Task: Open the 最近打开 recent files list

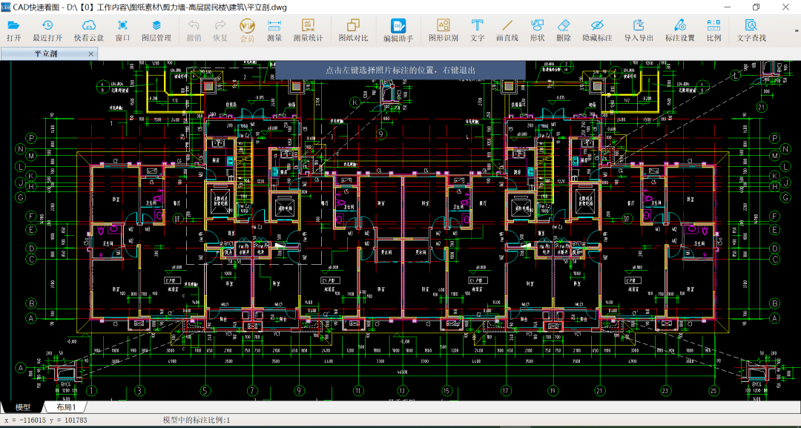Action: pos(47,30)
